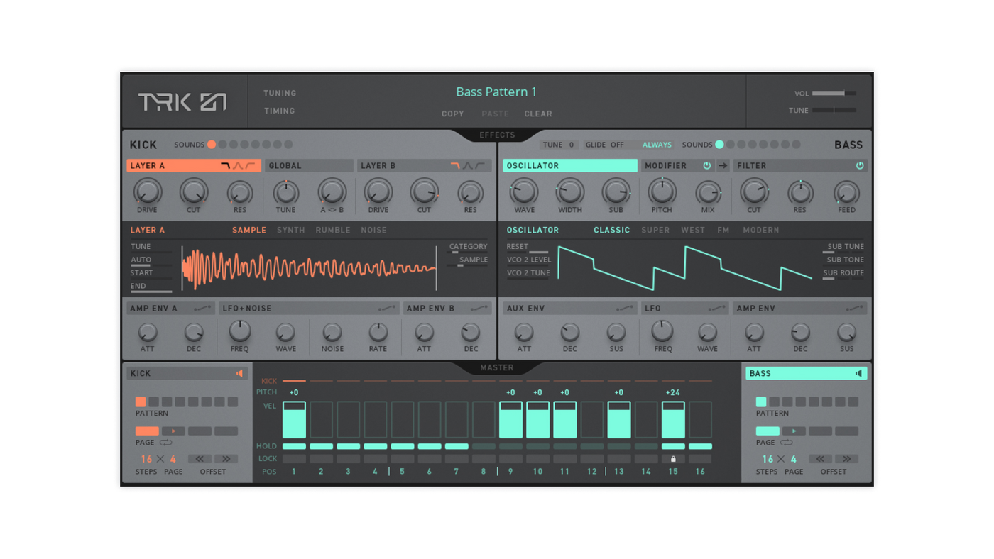This screenshot has width=994, height=559.
Task: Toggle the Filter power icon
Action: [x=859, y=165]
